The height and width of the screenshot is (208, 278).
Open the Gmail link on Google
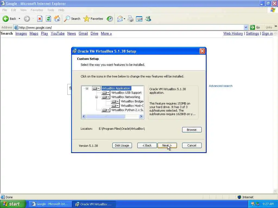pos(83,33)
